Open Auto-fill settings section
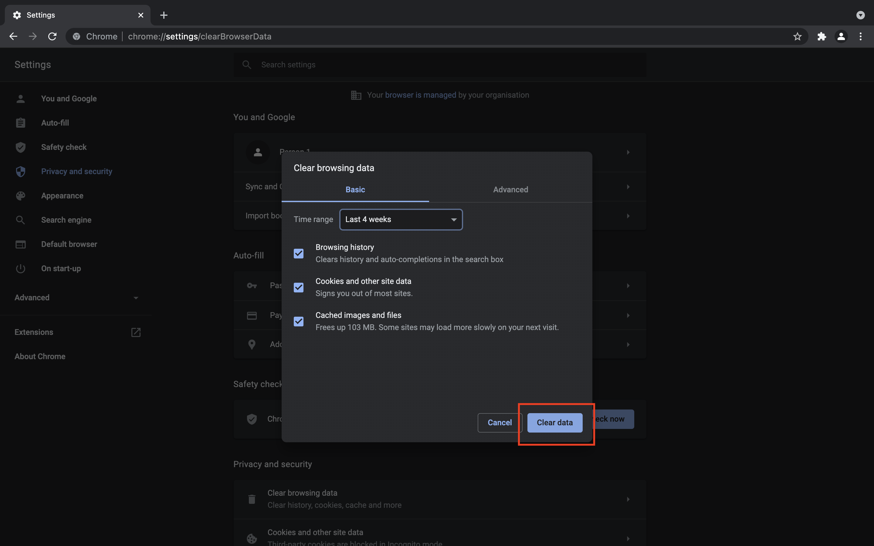 click(x=55, y=123)
